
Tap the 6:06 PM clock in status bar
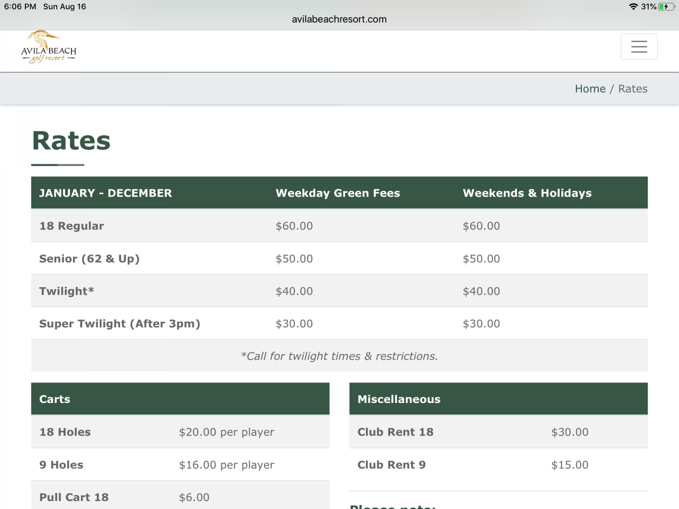point(20,7)
